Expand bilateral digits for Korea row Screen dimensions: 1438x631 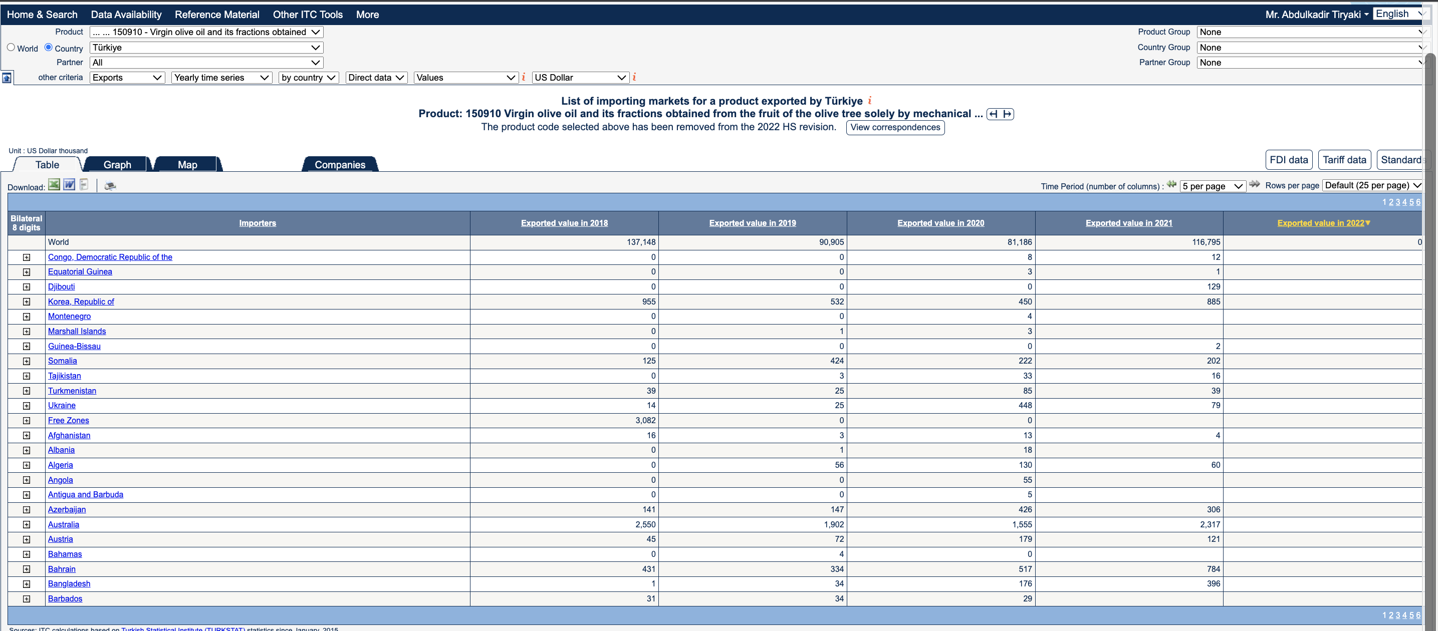(26, 302)
